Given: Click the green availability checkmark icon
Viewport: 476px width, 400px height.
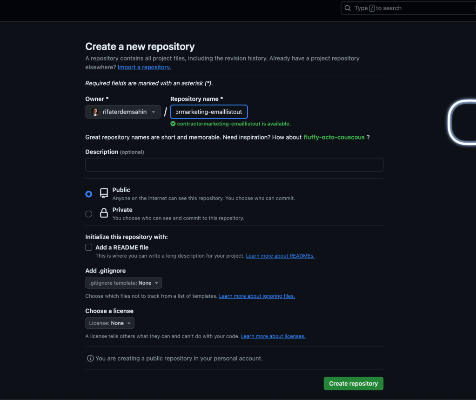Looking at the screenshot, I should coord(173,124).
